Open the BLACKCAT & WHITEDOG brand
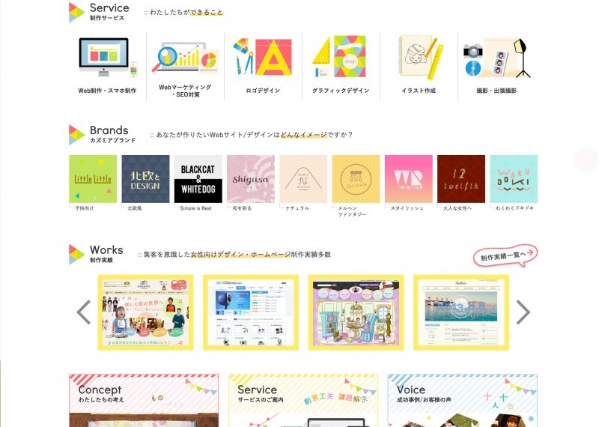 (x=198, y=179)
